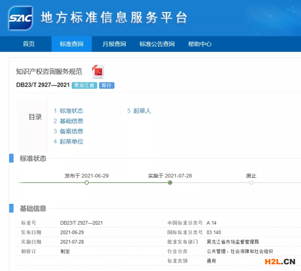Open the PDF document icon
Screen dimensions: 301x271
(x=98, y=72)
